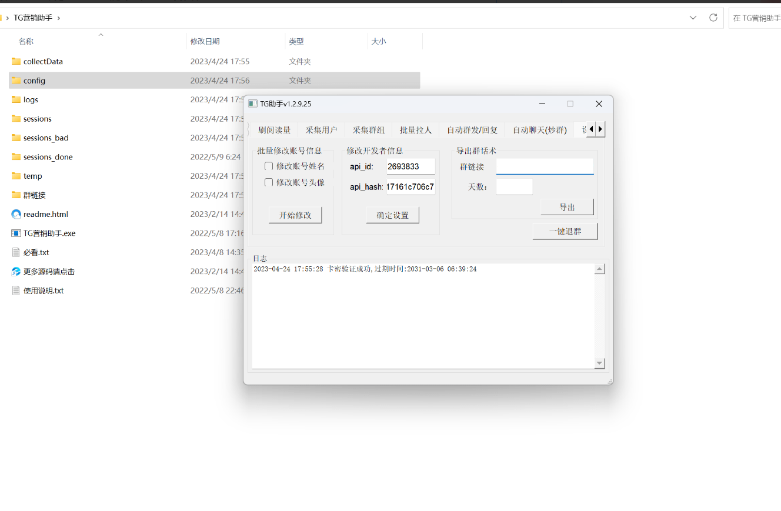Image resolution: width=781 pixels, height=511 pixels.
Task: Click the sessions folder icon
Action: [x=16, y=119]
